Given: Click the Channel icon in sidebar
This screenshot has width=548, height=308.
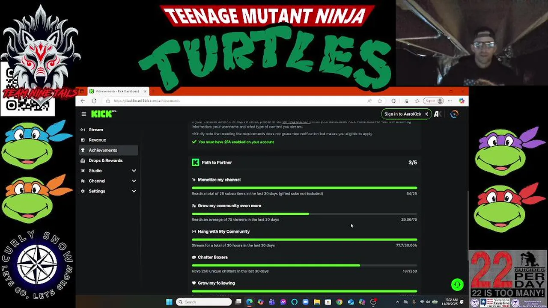Looking at the screenshot, I should (x=83, y=181).
